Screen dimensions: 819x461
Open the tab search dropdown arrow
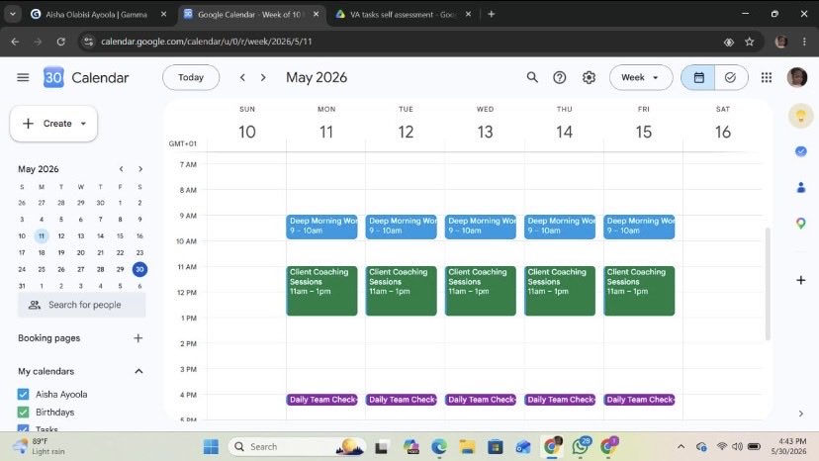13,14
